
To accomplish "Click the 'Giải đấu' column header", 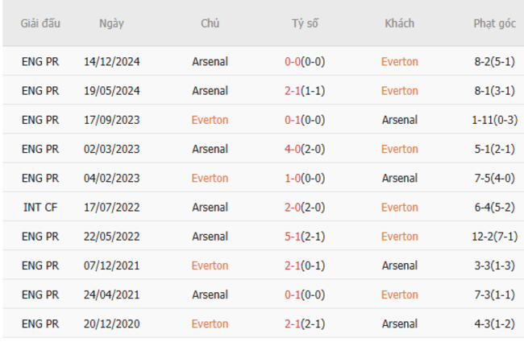I will [40, 23].
